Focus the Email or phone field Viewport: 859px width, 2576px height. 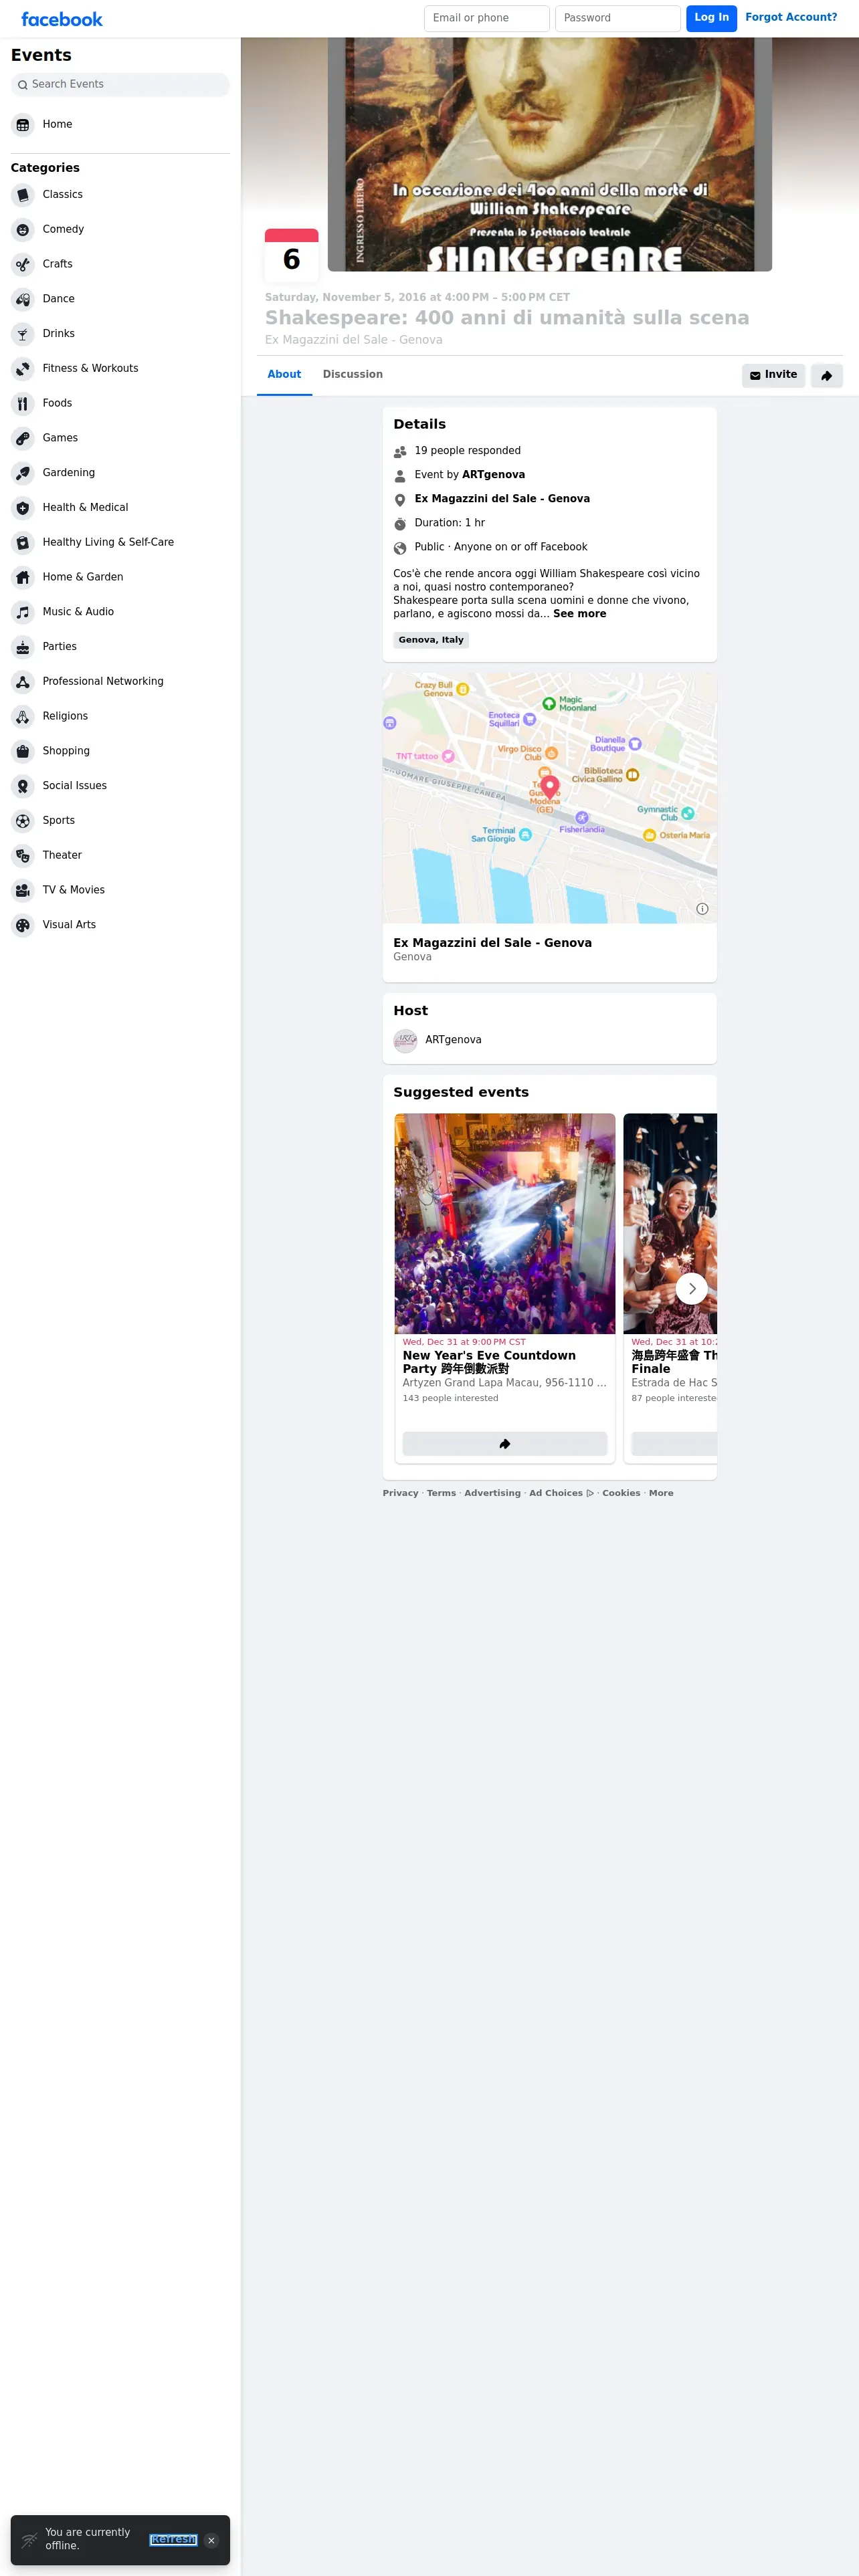[x=487, y=18]
